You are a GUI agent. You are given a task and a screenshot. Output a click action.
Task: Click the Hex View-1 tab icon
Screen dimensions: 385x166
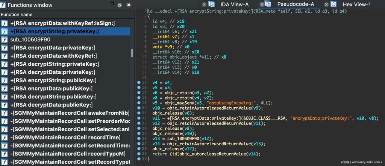[333, 4]
